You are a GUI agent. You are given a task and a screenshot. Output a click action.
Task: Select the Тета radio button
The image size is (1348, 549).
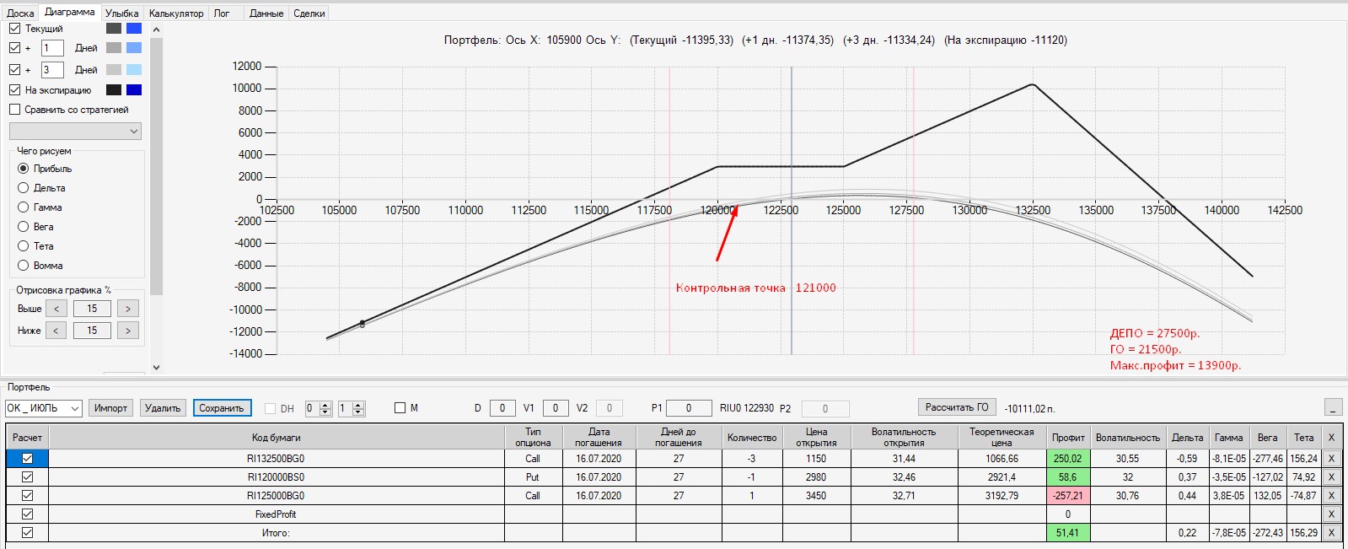click(x=24, y=246)
